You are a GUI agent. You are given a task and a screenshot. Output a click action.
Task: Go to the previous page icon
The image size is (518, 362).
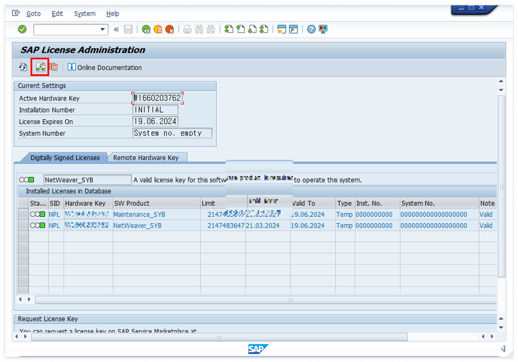tap(240, 30)
